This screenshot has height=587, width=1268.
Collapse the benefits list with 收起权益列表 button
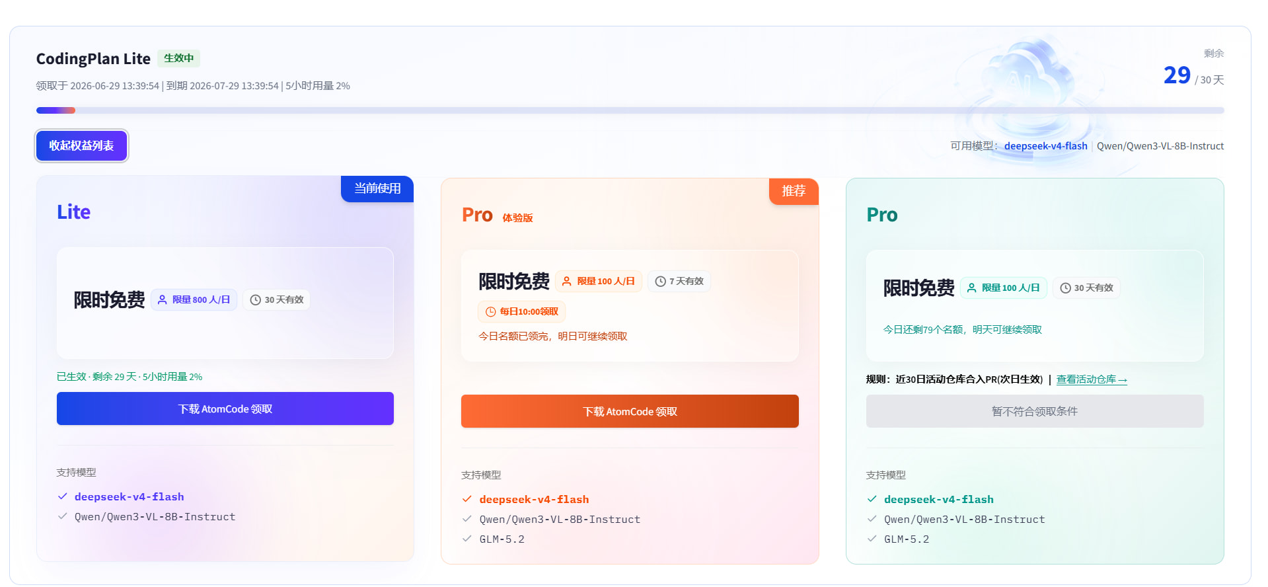(x=81, y=145)
